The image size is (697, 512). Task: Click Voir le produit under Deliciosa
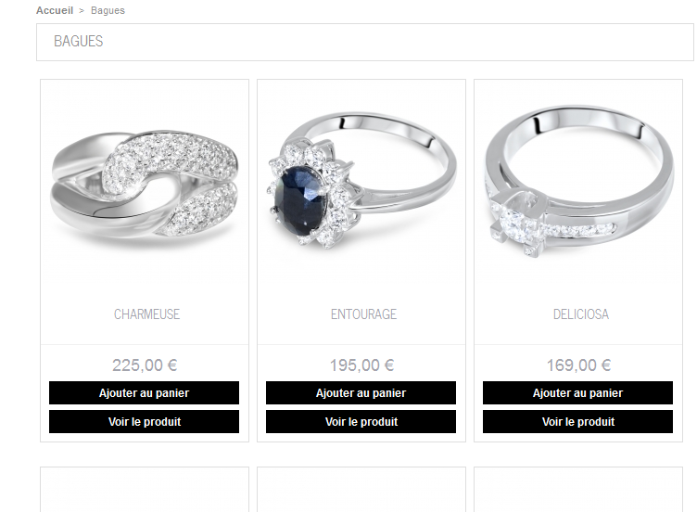click(577, 421)
